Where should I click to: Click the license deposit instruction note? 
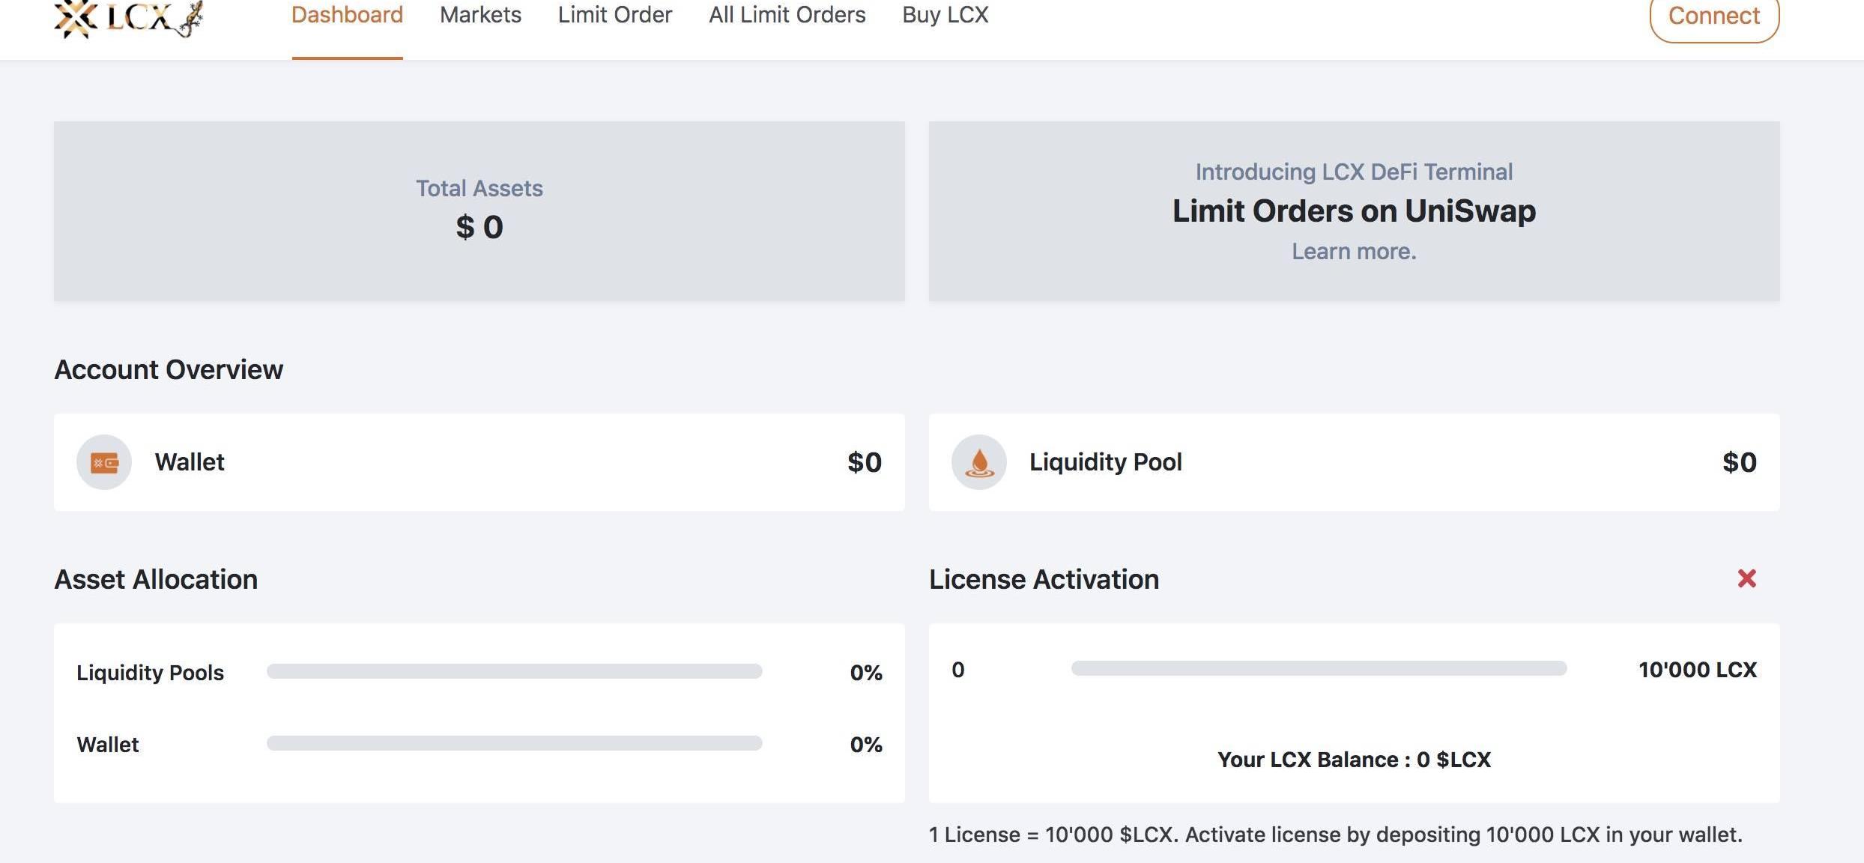tap(1336, 835)
